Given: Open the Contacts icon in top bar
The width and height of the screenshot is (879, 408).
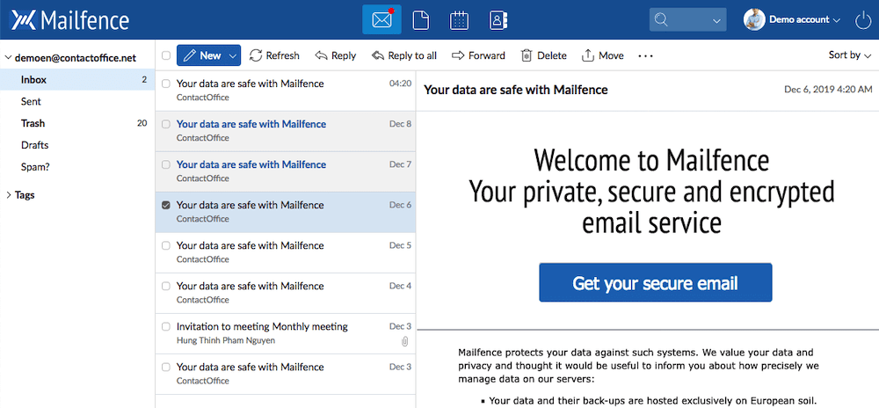Looking at the screenshot, I should click(498, 19).
